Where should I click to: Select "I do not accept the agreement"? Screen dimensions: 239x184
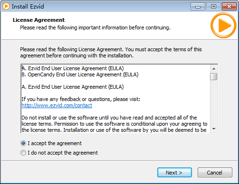tap(23, 153)
